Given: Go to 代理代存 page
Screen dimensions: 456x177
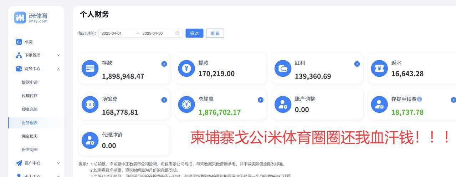Looking at the screenshot, I should [x=30, y=96].
